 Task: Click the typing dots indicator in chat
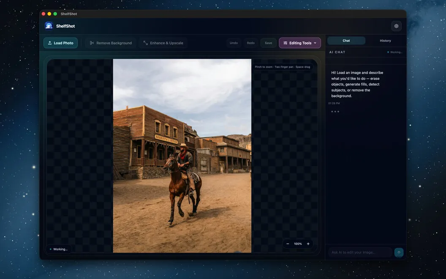[335, 112]
